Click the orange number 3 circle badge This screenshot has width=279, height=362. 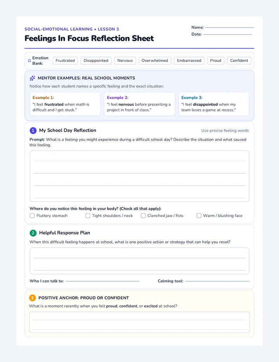(32, 298)
